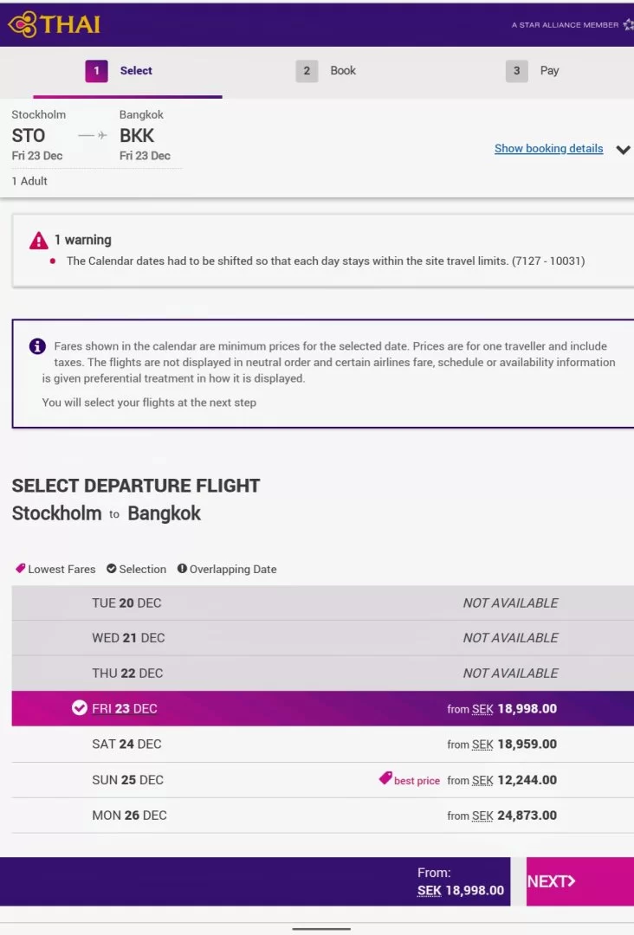
Task: Choose the MON 26 DEC fare row
Action: click(x=322, y=815)
